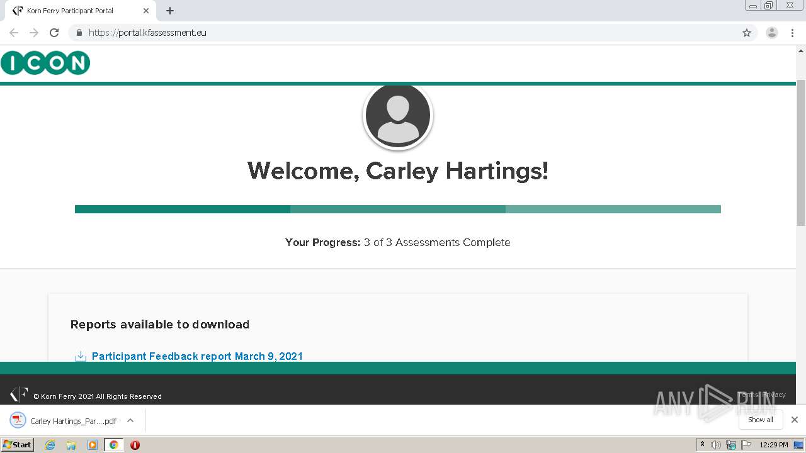This screenshot has height=453, width=806.
Task: Click the download icon beside the feedback report
Action: click(x=81, y=357)
